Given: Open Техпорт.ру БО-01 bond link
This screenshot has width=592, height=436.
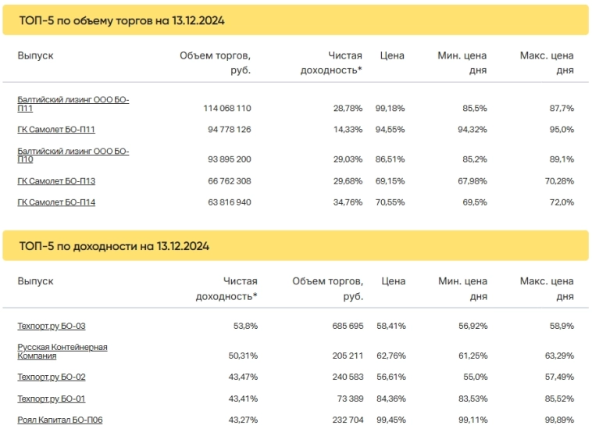Looking at the screenshot, I should click(52, 399).
